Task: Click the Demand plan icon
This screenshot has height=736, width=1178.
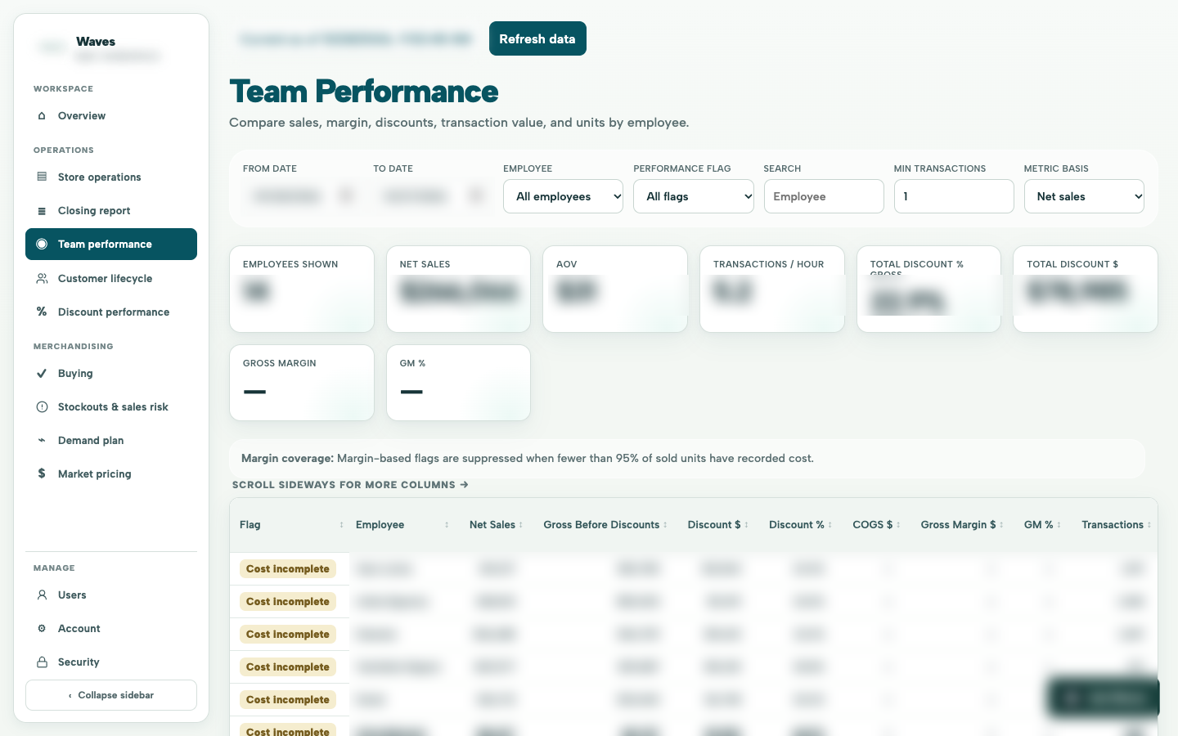Action: pos(42,441)
